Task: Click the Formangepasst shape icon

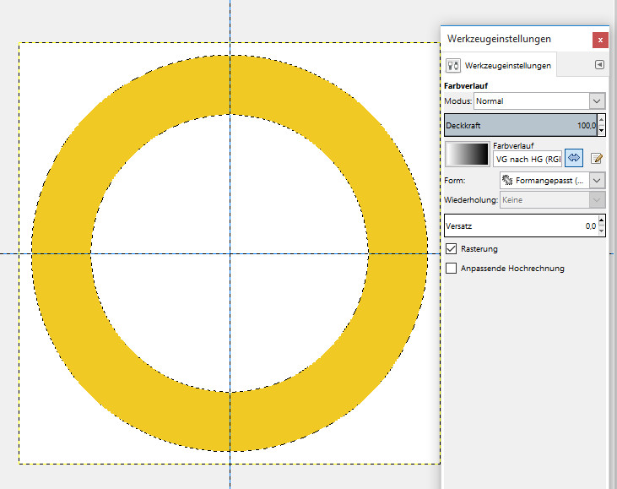Action: click(506, 181)
